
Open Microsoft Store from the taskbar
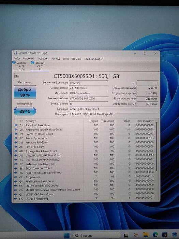point(165,235)
